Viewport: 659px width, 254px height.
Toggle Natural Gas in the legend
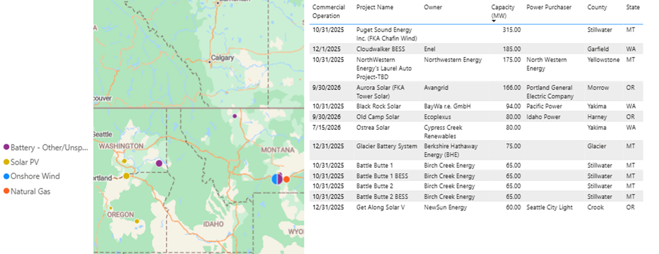(31, 191)
